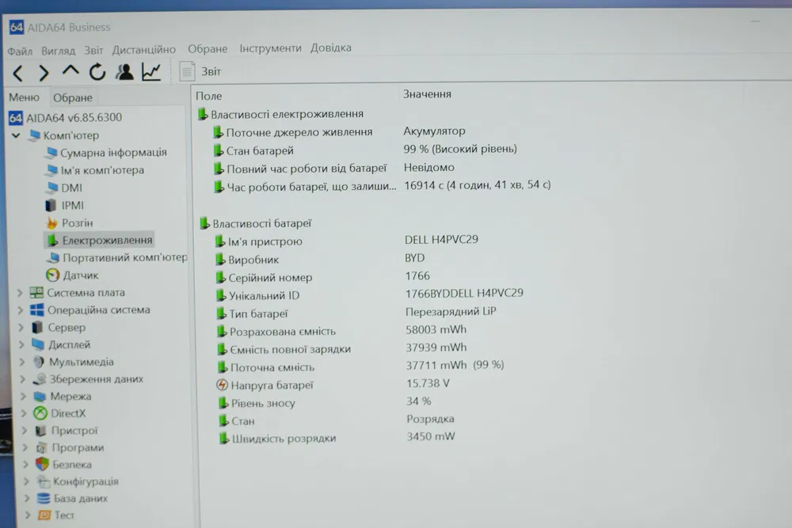
Task: Expand the Мультимедіа node
Action: pos(22,362)
